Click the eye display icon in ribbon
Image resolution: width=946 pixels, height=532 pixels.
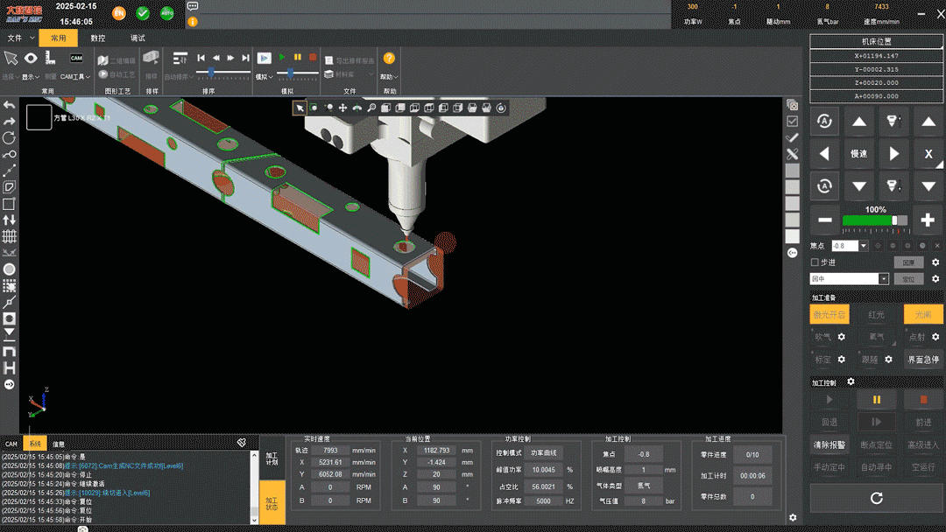coord(31,59)
